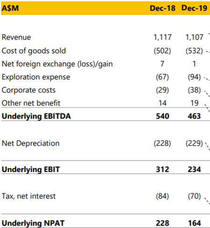This screenshot has height=228, width=210.
Task: Select Dec-19 Underlying EBIT value 234
Action: click(194, 170)
